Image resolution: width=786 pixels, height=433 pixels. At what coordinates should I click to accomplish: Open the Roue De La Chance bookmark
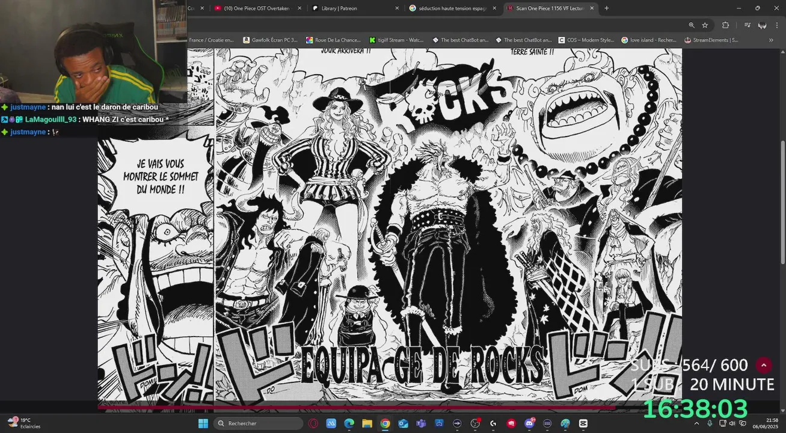[333, 40]
